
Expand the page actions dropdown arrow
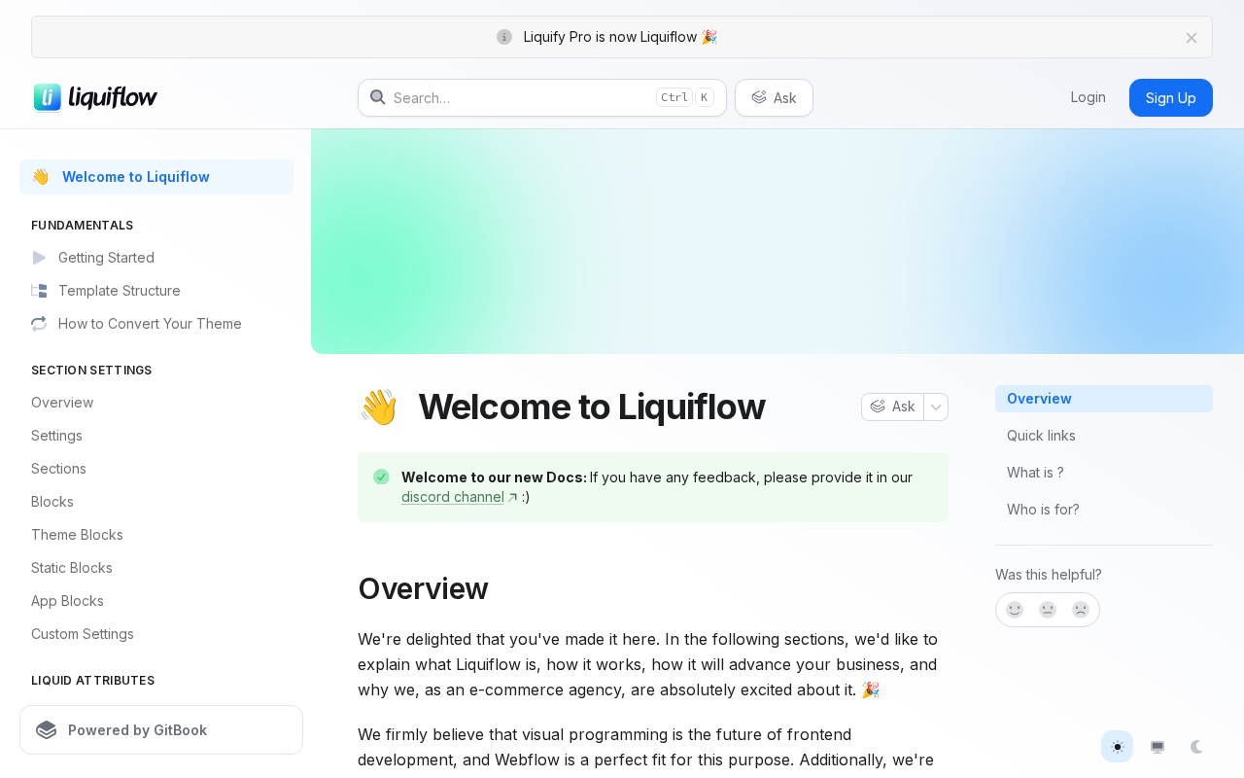[936, 407]
